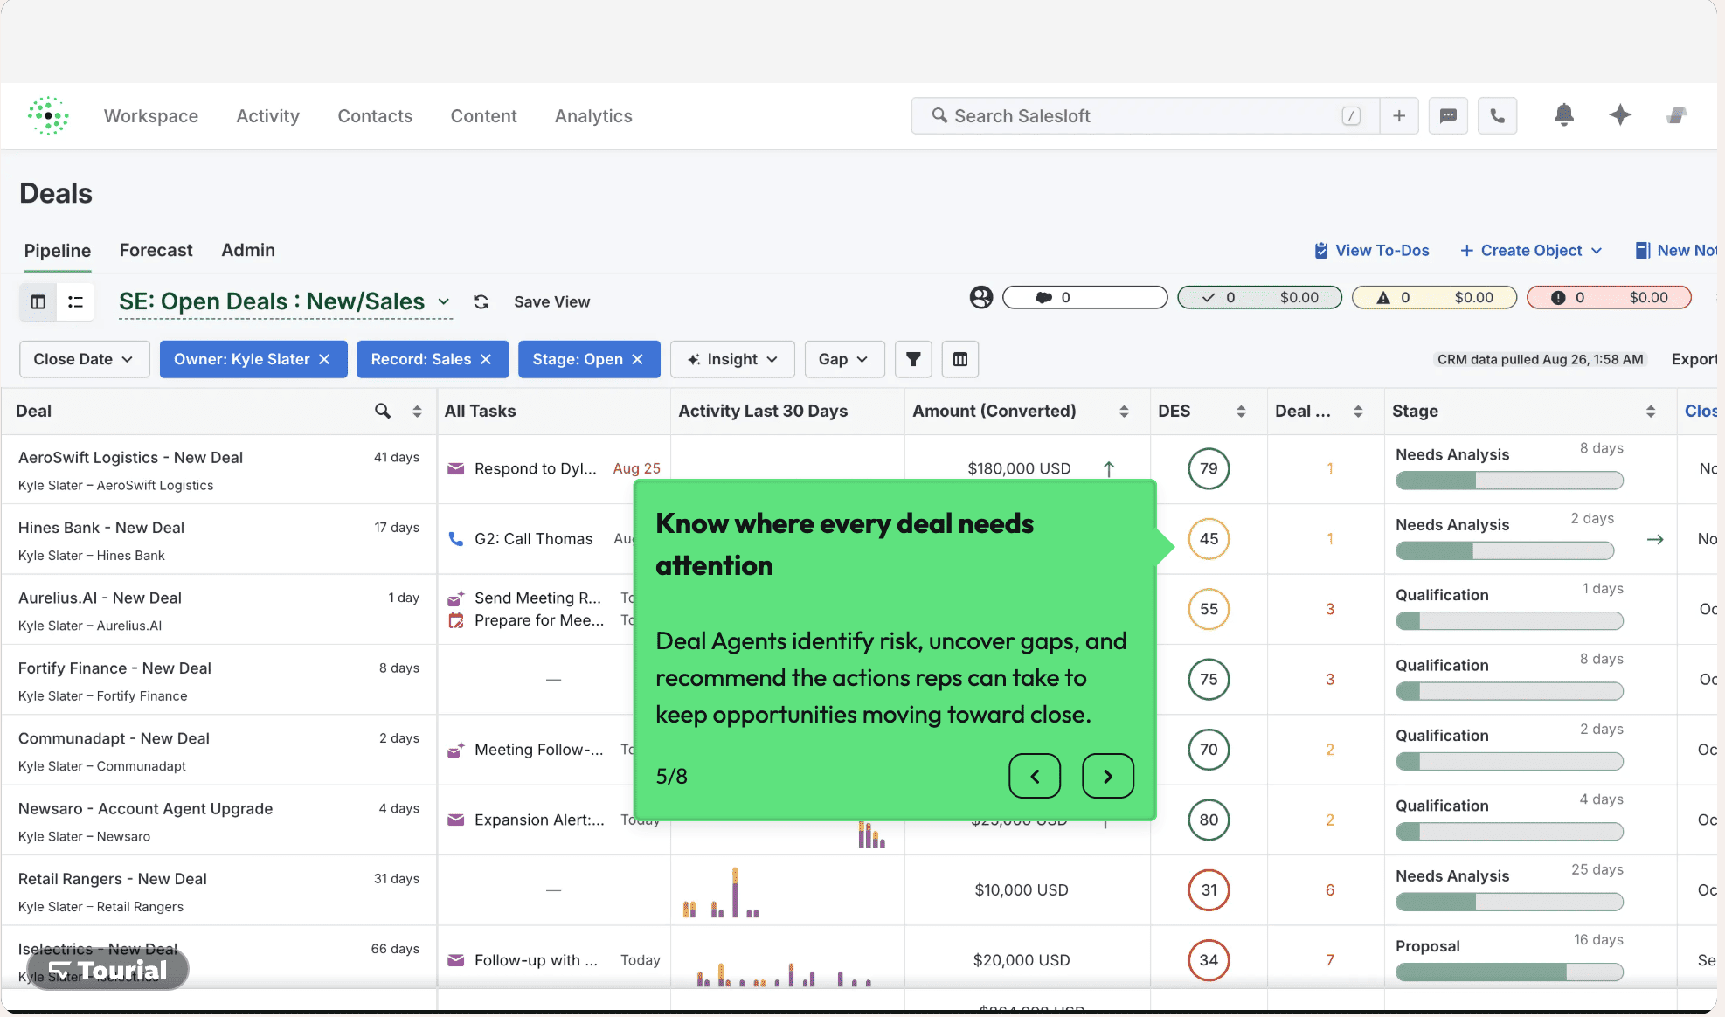Open the Contacts menu
1725x1017 pixels.
tap(375, 115)
